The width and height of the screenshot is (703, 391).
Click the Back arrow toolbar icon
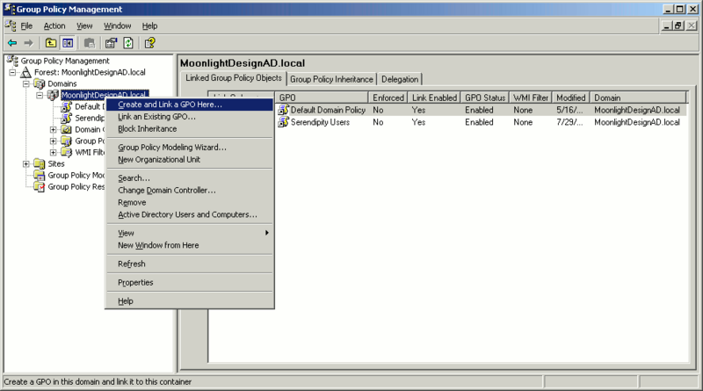pyautogui.click(x=12, y=43)
